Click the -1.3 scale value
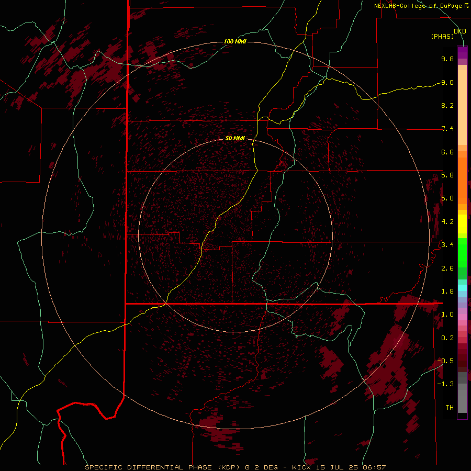The image size is (471, 471). 445,384
